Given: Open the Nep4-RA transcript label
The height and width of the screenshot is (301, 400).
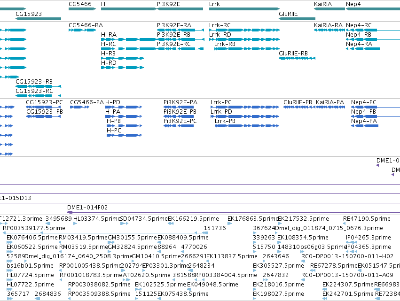Looking at the screenshot, I should [359, 44].
